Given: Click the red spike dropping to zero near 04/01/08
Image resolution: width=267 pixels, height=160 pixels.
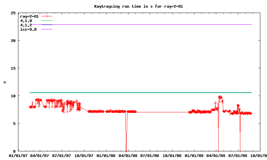Looking at the screenshot, I should 126,133.
